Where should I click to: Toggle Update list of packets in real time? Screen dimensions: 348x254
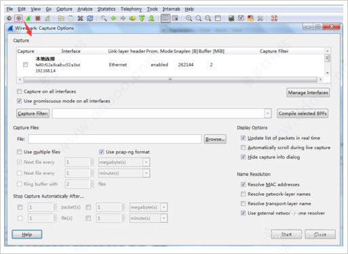(x=243, y=138)
